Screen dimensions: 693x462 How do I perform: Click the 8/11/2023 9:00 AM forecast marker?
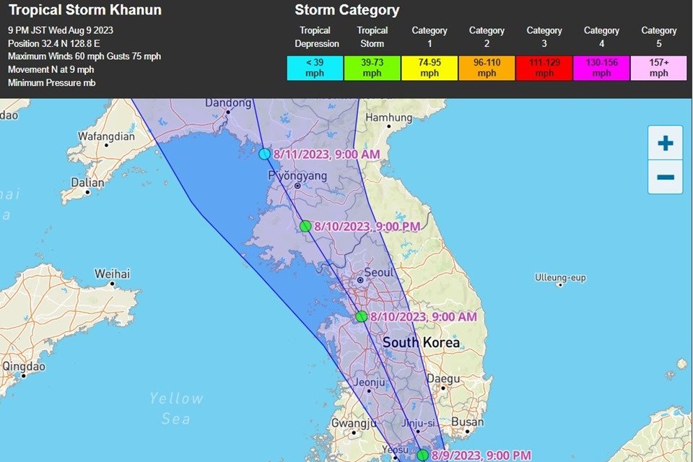pos(265,154)
